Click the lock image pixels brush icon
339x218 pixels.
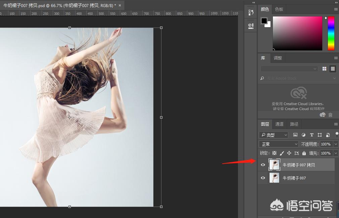tap(282, 153)
